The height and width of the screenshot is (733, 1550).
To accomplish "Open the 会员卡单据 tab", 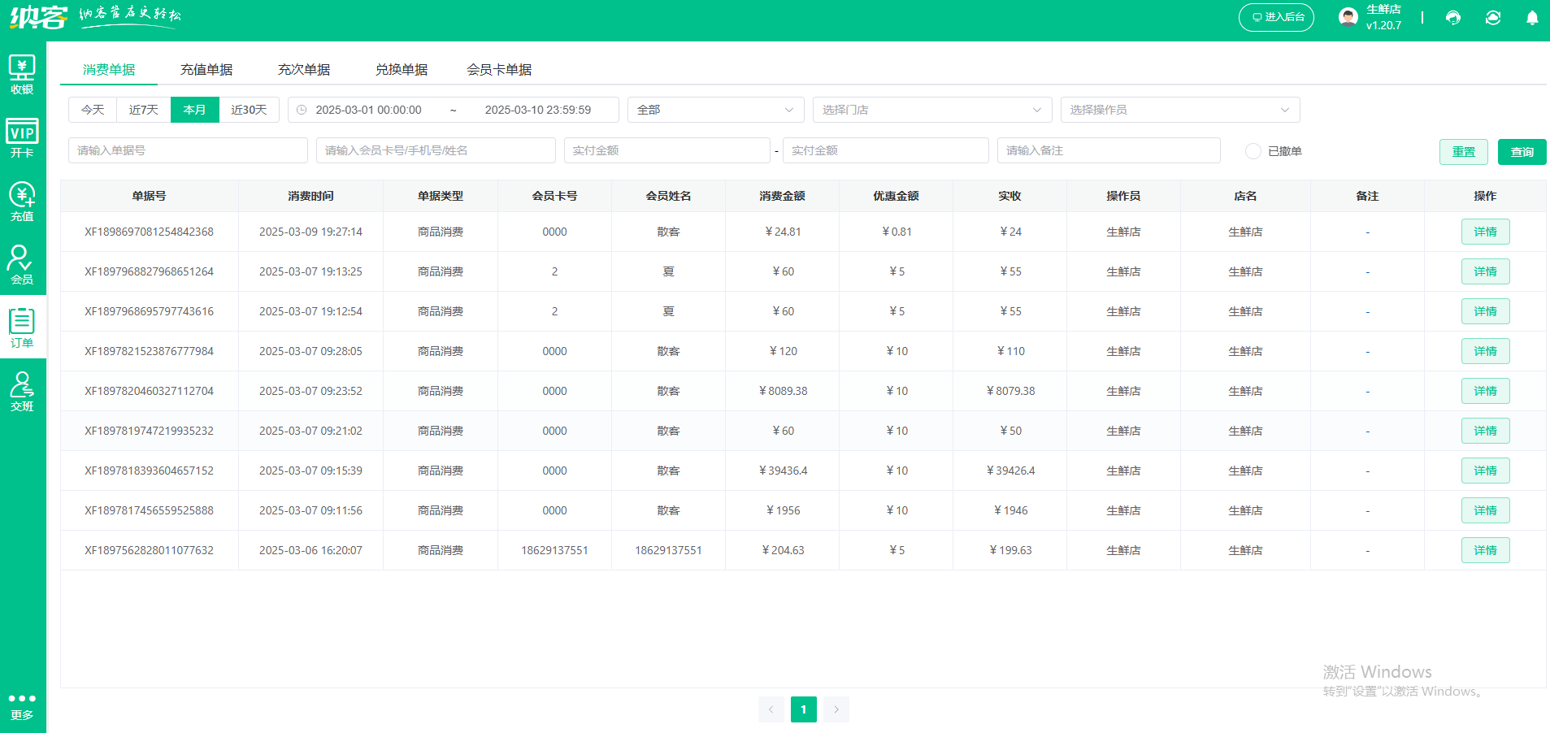I will point(500,69).
